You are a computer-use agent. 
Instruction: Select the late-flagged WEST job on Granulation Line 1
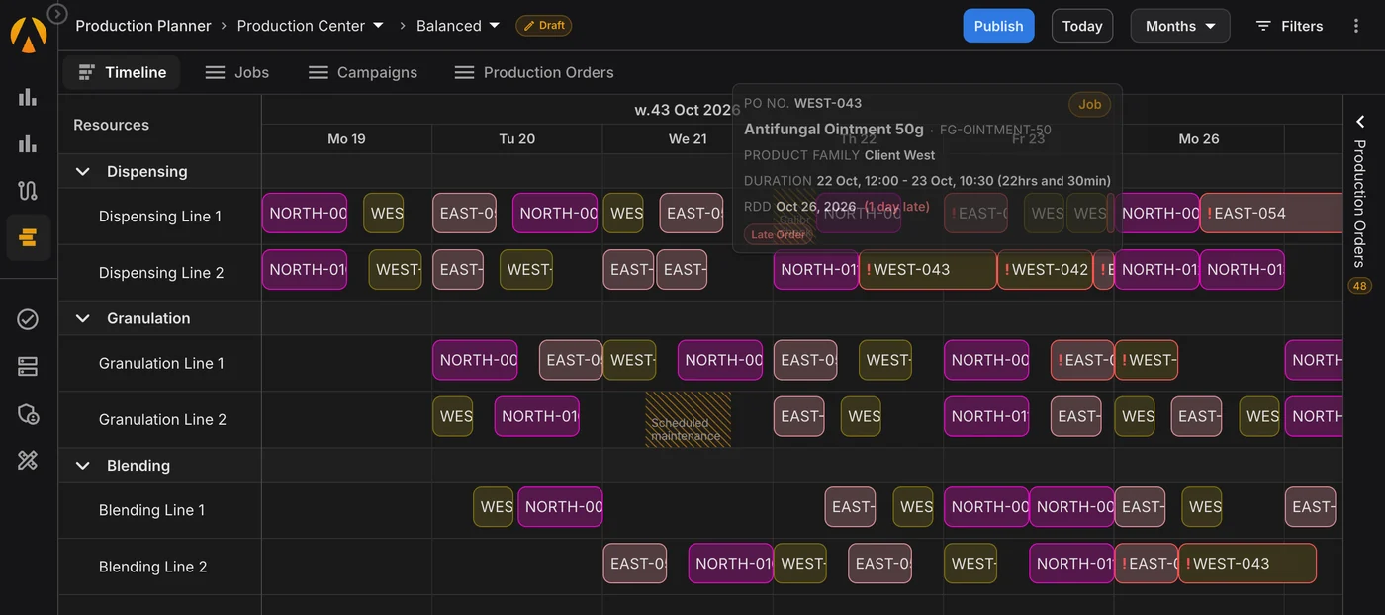[1146, 360]
